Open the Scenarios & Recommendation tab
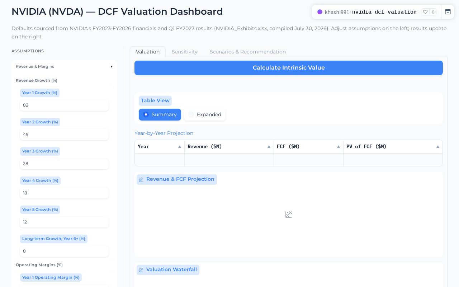459x287 pixels. coord(248,52)
